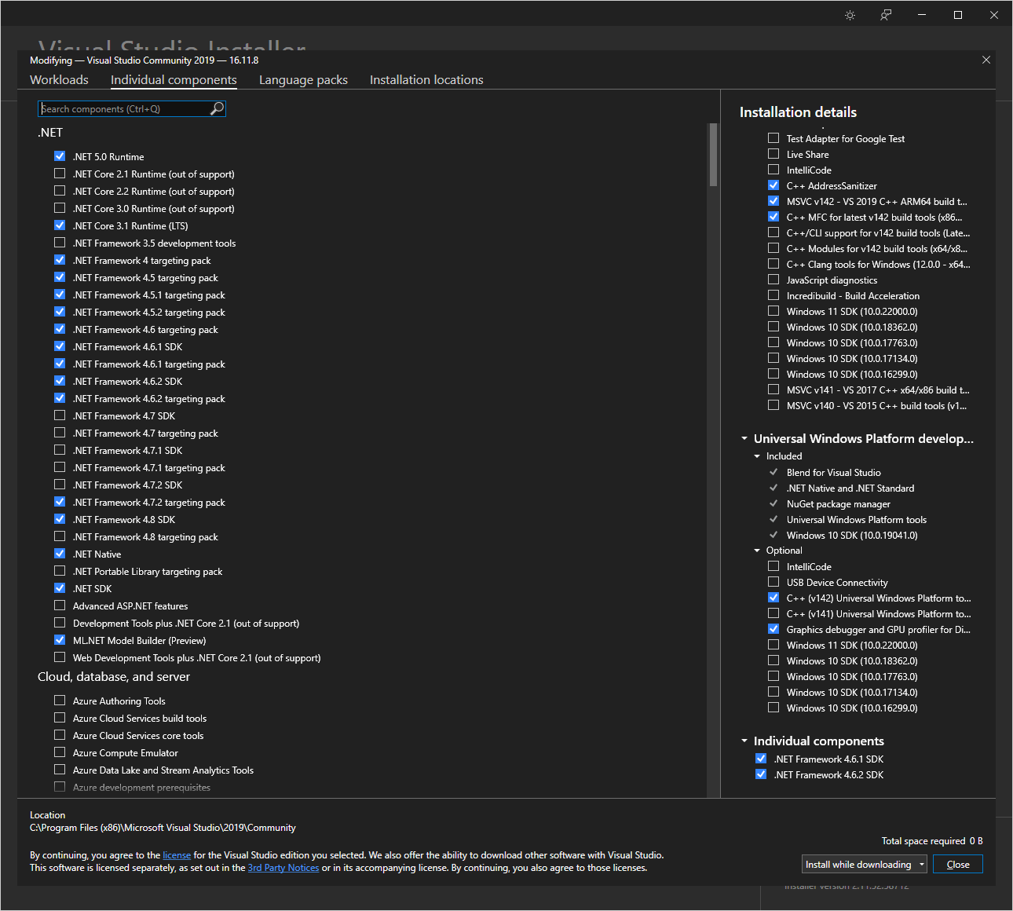Select the Individual components tab
Viewport: 1013px width, 911px height.
174,79
